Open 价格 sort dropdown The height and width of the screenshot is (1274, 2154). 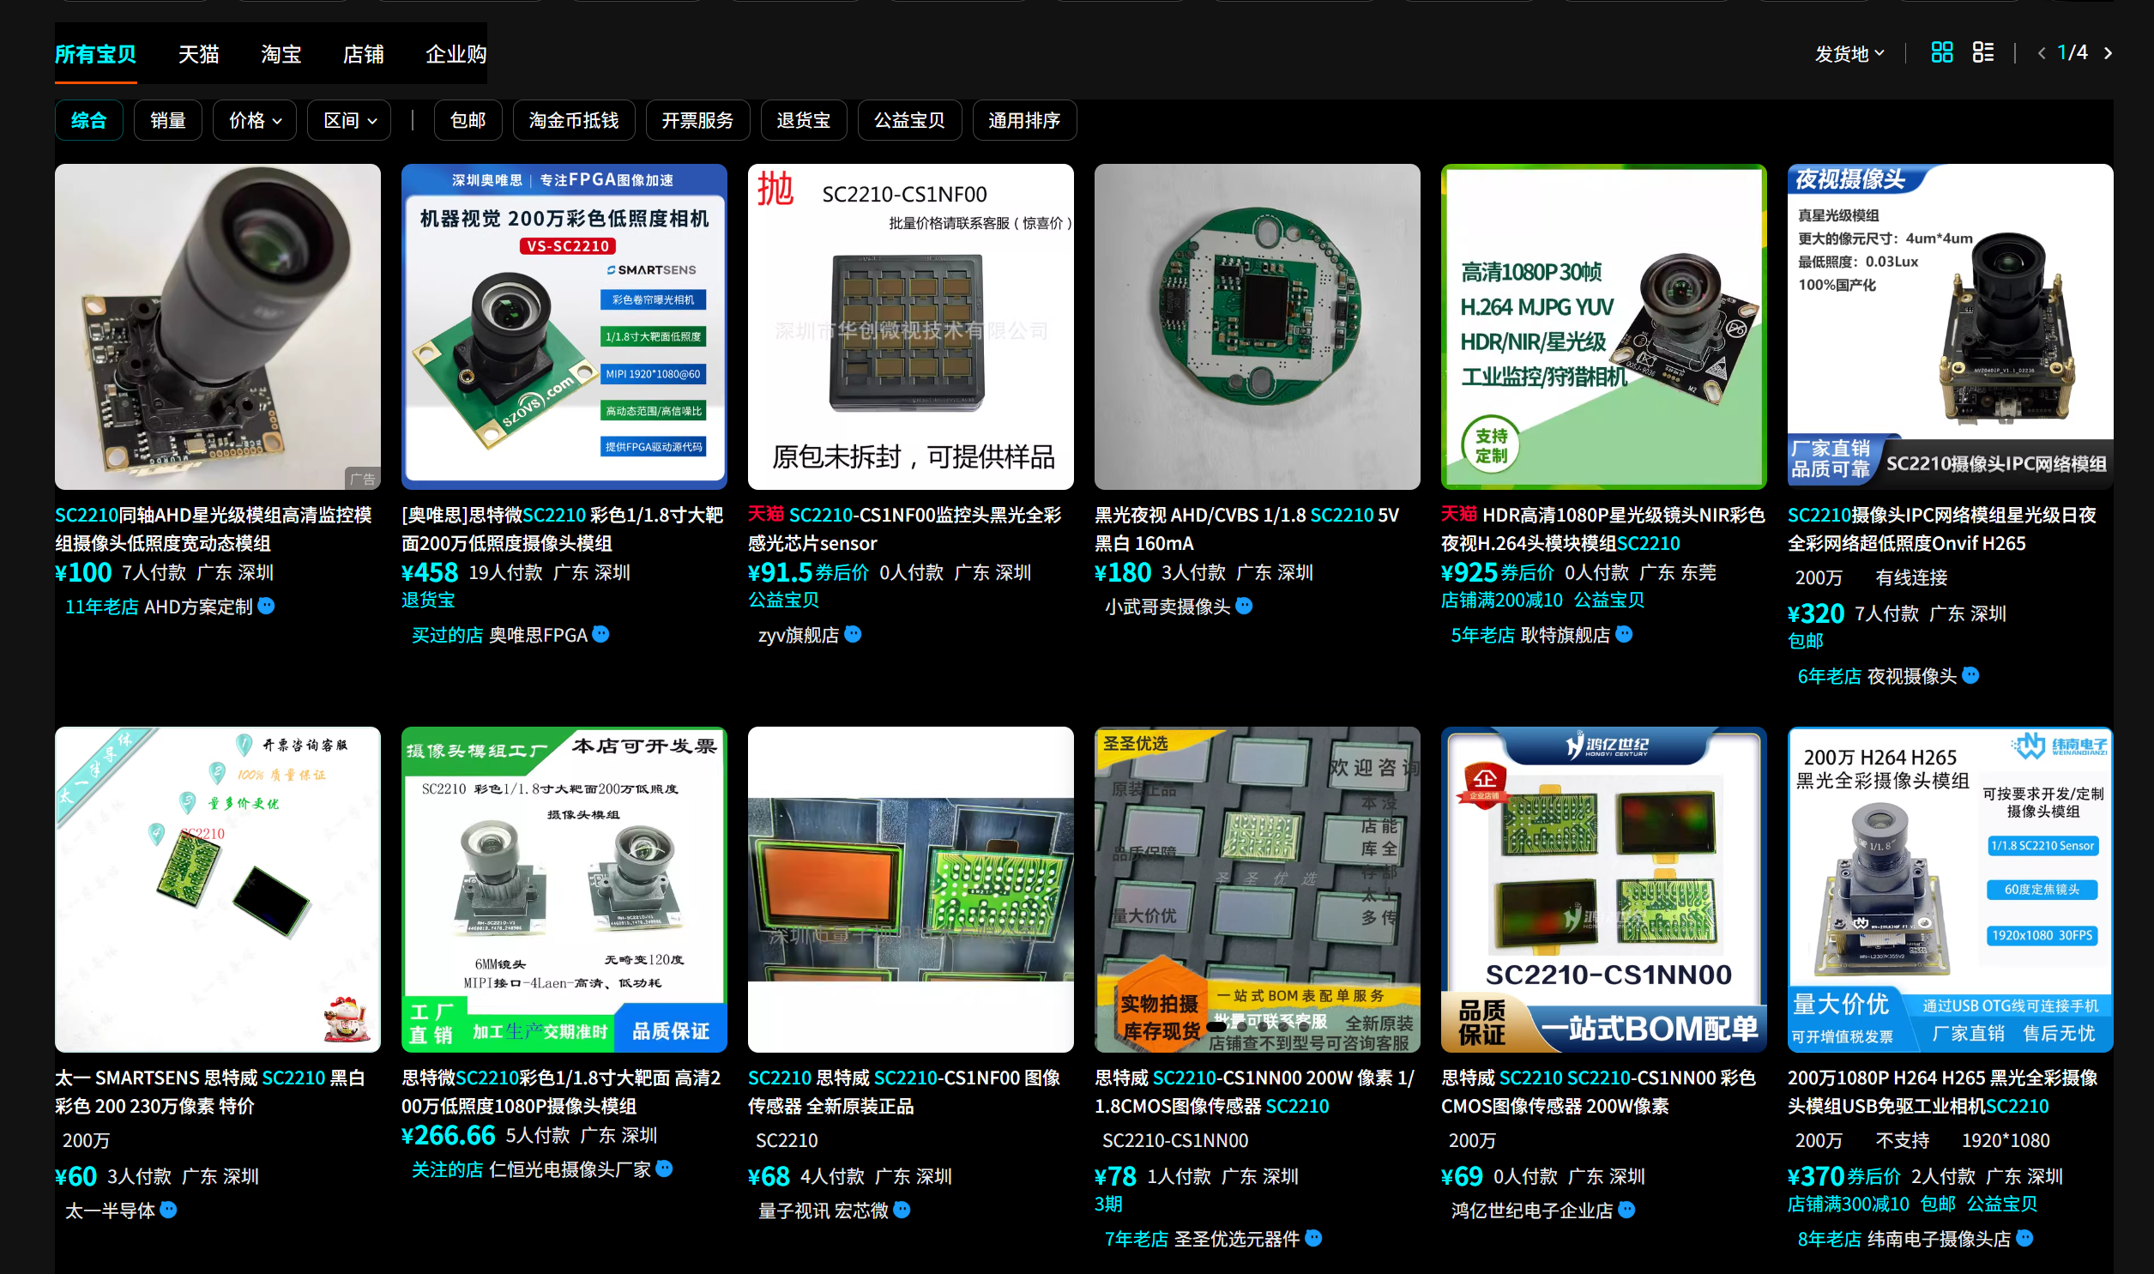pos(255,120)
